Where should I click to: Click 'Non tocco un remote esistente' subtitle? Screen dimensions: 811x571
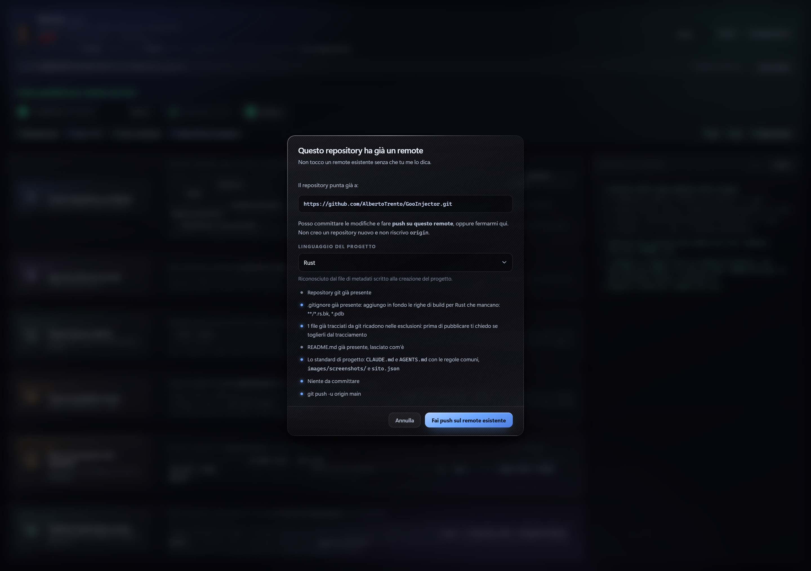364,162
